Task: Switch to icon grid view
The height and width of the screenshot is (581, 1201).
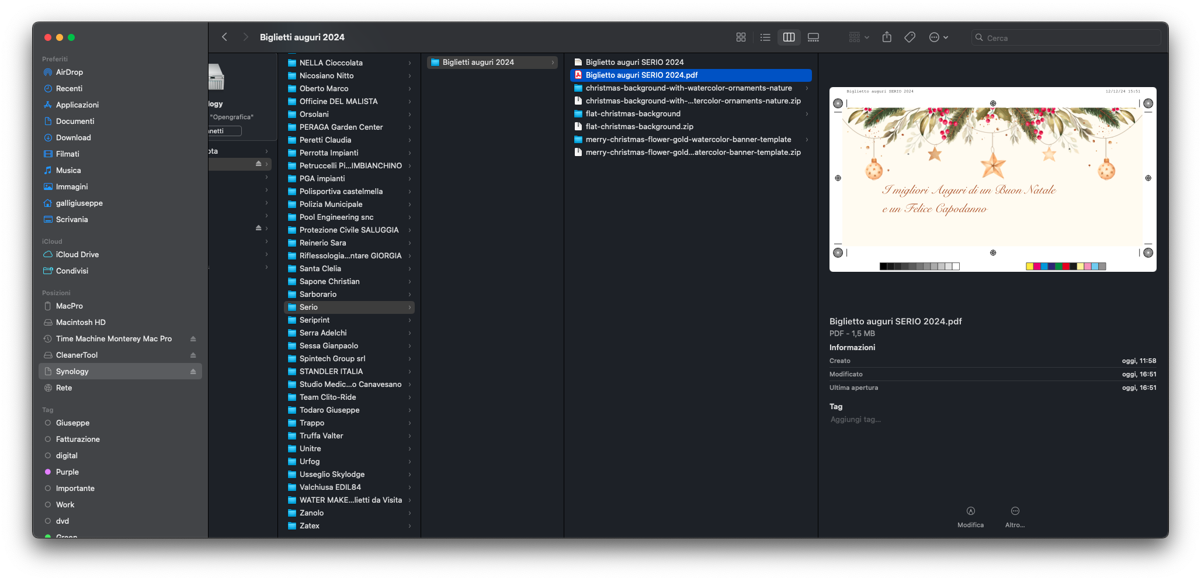Action: [741, 37]
